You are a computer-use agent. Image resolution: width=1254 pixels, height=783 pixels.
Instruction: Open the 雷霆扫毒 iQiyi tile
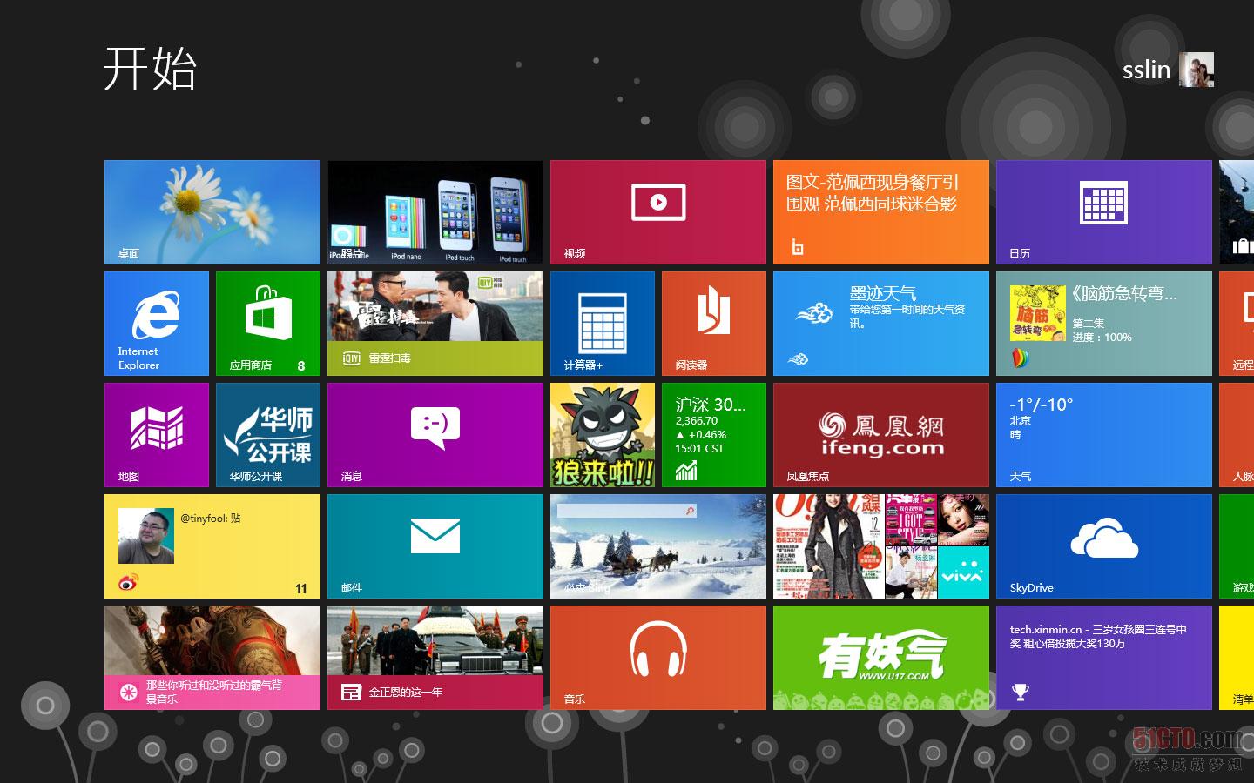[x=435, y=324]
